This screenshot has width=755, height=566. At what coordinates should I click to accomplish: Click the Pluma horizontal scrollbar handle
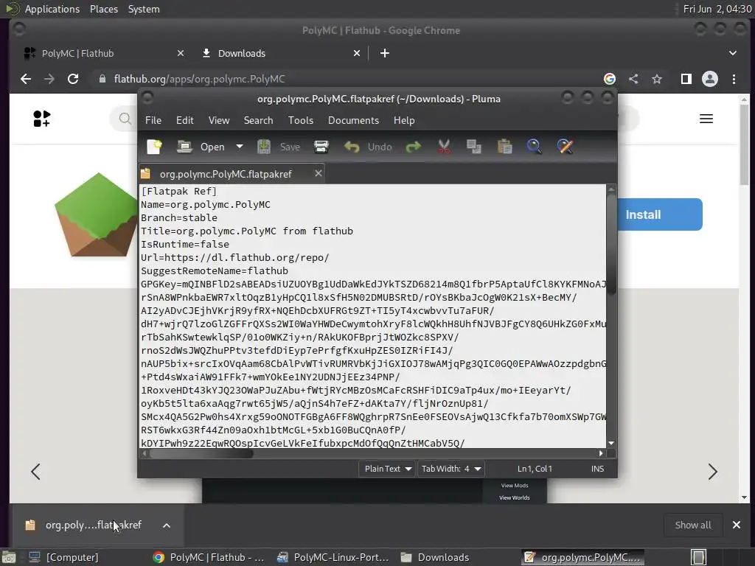(x=201, y=453)
